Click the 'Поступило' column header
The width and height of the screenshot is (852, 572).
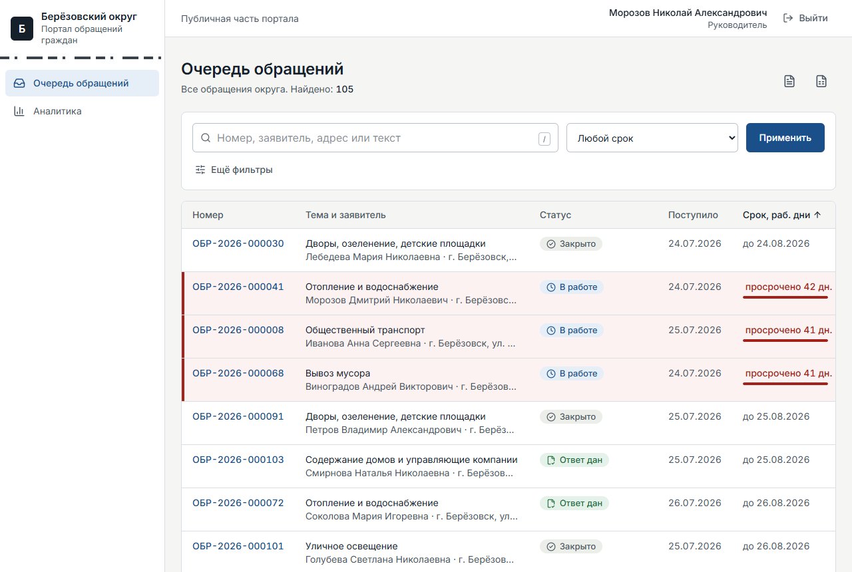point(693,215)
